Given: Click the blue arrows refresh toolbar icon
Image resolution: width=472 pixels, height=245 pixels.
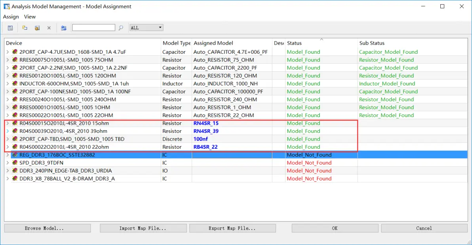Looking at the screenshot, I should pos(63,28).
